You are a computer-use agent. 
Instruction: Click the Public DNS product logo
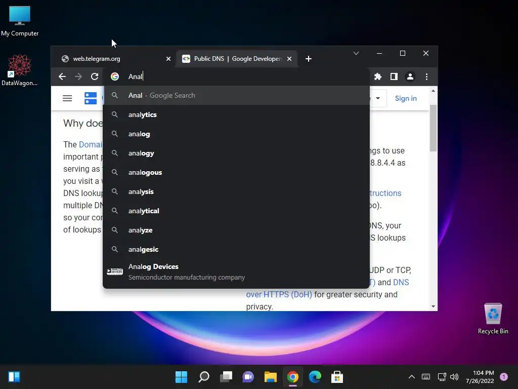(x=91, y=98)
